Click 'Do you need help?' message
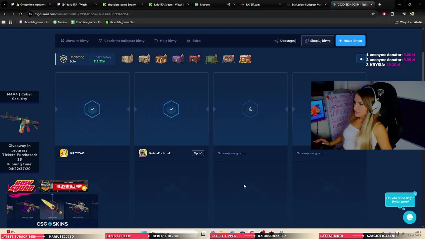This screenshot has width=425, height=239. 400,200
